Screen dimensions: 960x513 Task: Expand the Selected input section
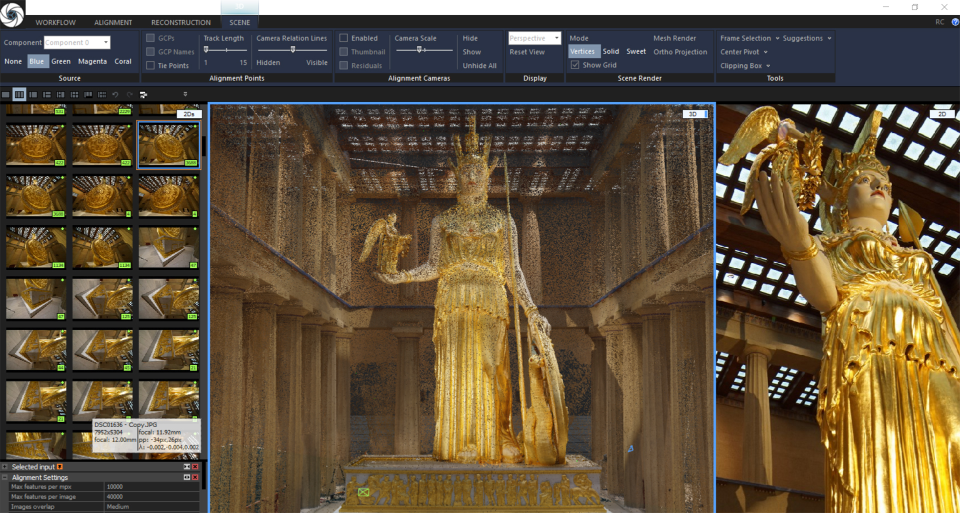[x=5, y=467]
